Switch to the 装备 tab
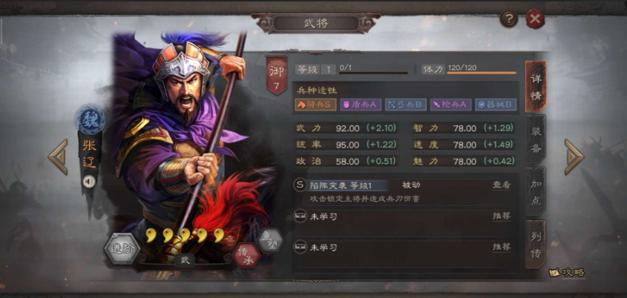Viewport: 627px width, 298px height. click(x=535, y=139)
